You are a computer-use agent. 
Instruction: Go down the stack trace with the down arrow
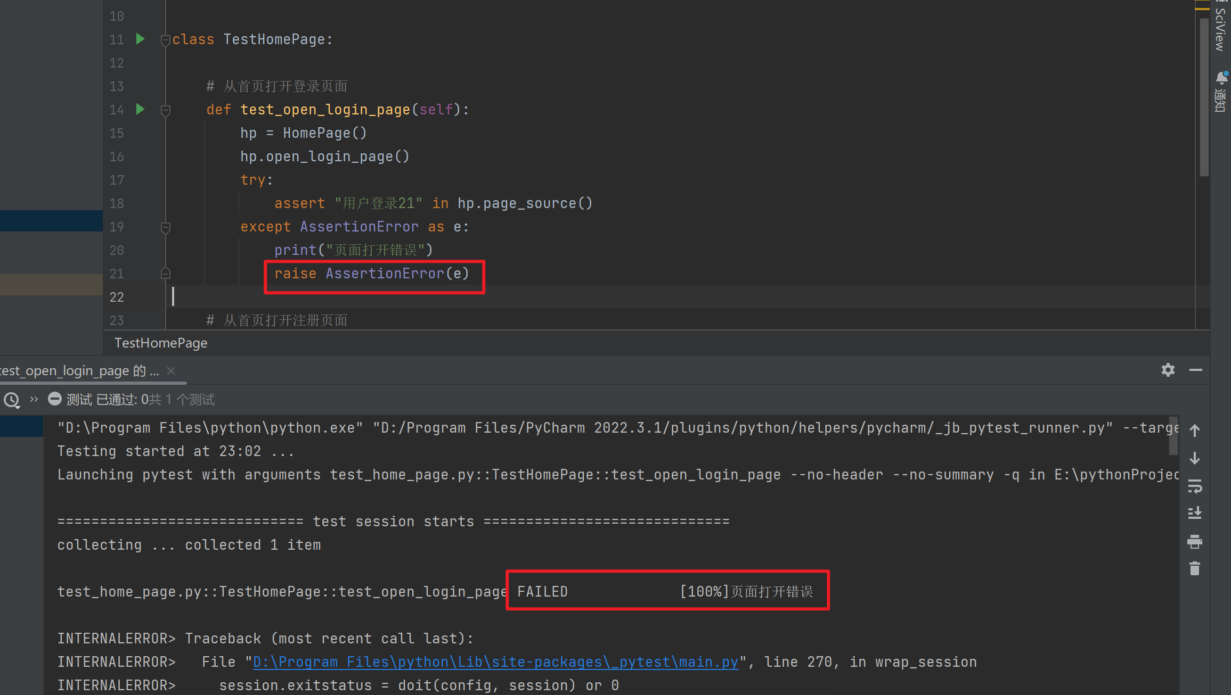click(1195, 458)
